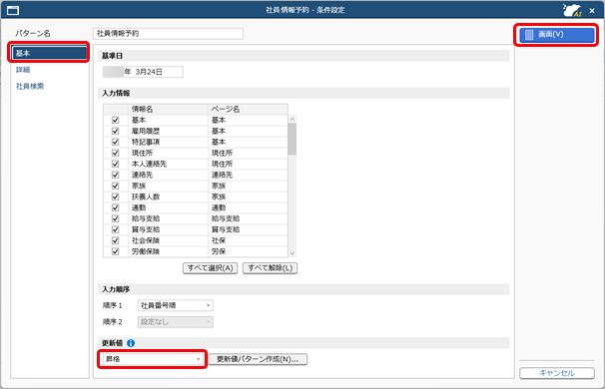Uncheck the 連絡先 row checkbox
The height and width of the screenshot is (389, 605).
click(x=115, y=175)
